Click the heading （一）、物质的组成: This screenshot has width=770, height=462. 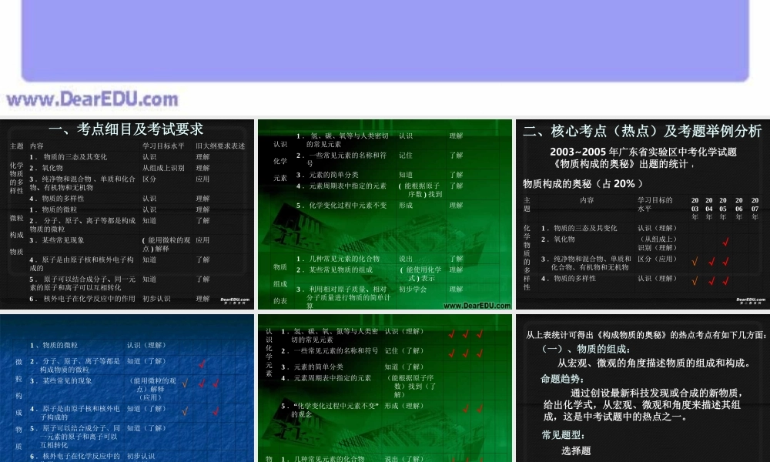[x=585, y=349]
